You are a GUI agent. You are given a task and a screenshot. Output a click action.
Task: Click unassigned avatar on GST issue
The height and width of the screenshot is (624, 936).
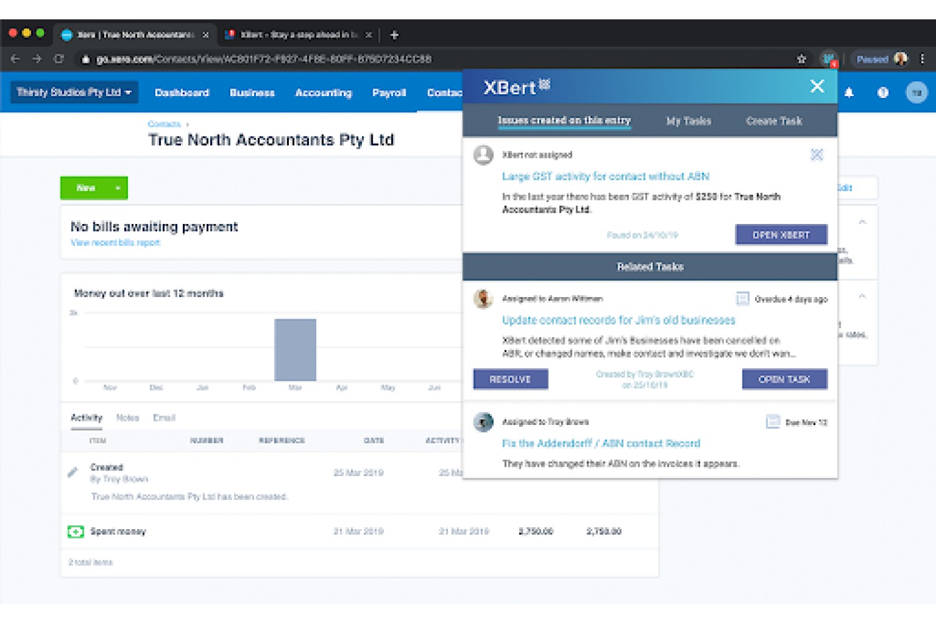484,155
